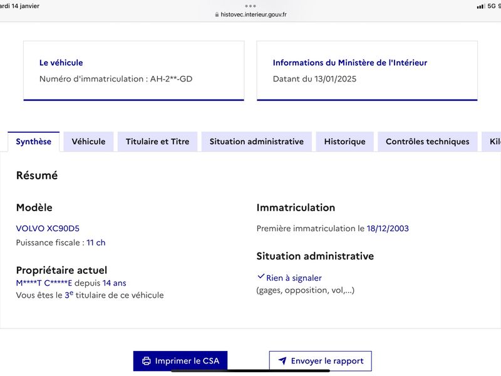Click the registration number AH-2**-GD
501x376 pixels.
171,79
